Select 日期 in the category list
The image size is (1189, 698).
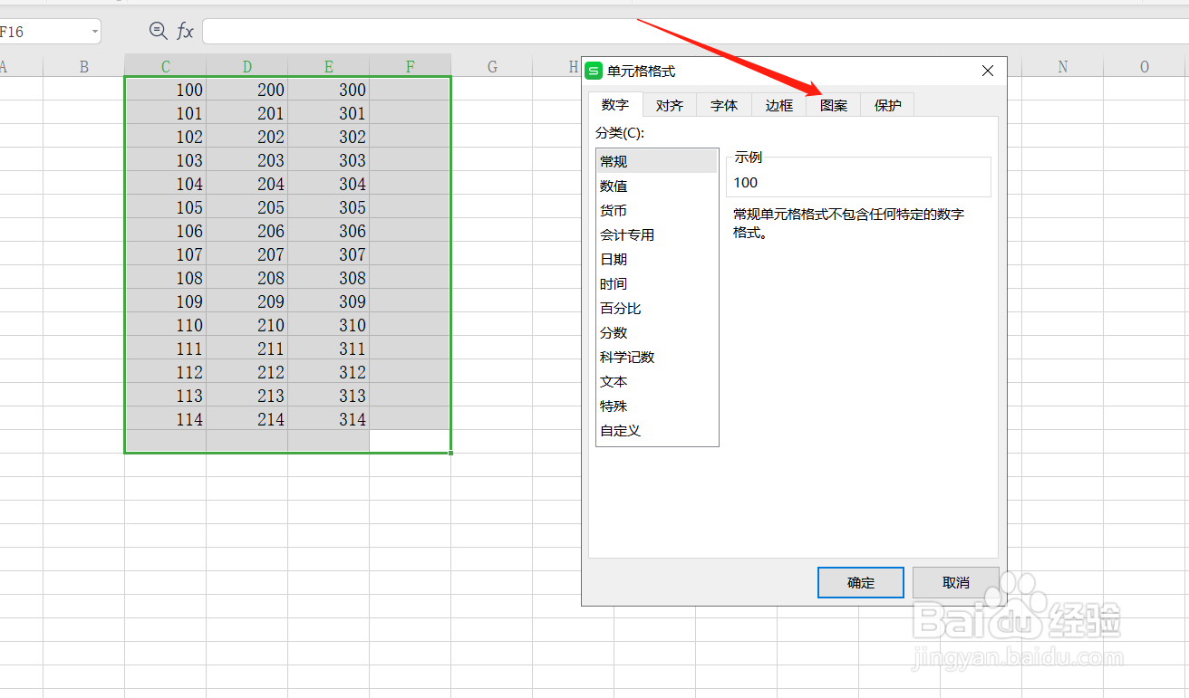[657, 259]
